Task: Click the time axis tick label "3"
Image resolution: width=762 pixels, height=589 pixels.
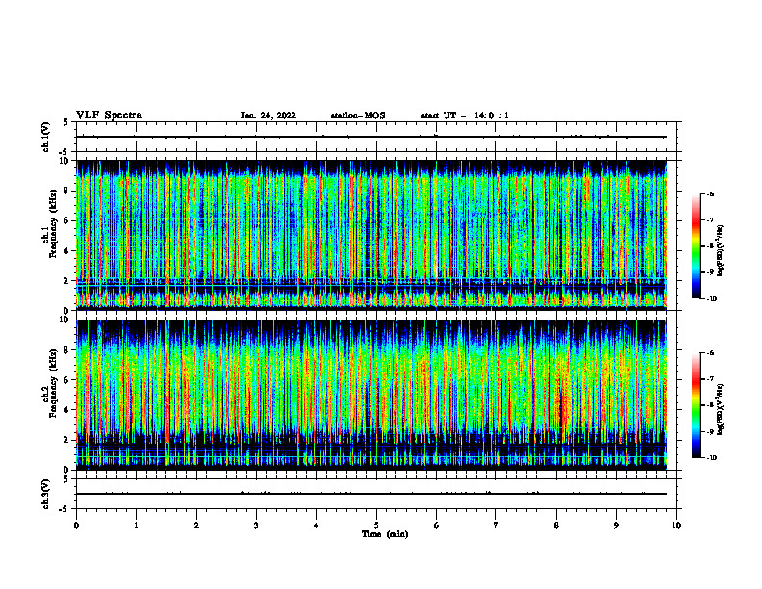Action: point(256,525)
